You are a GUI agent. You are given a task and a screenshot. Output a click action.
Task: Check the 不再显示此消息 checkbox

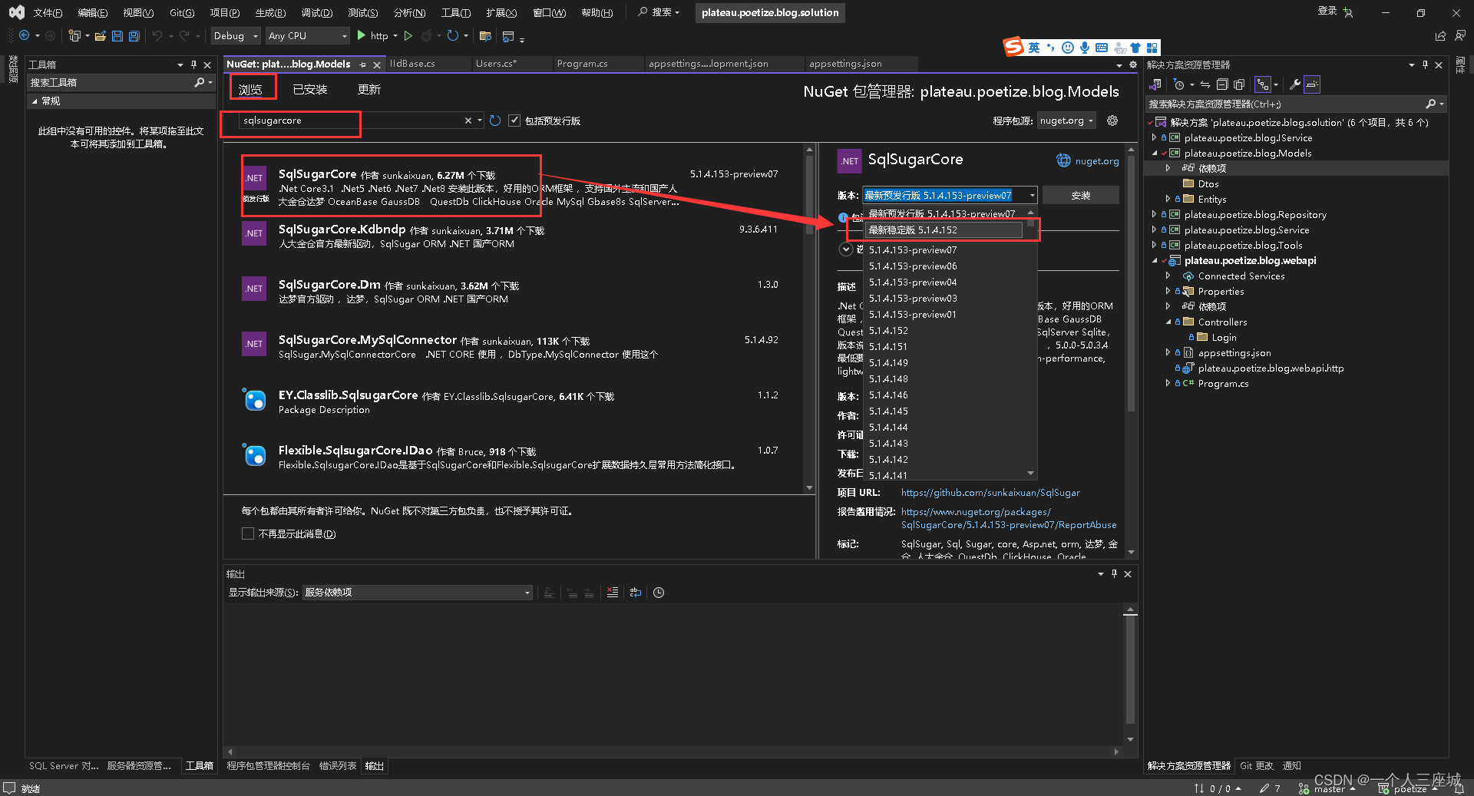(247, 533)
